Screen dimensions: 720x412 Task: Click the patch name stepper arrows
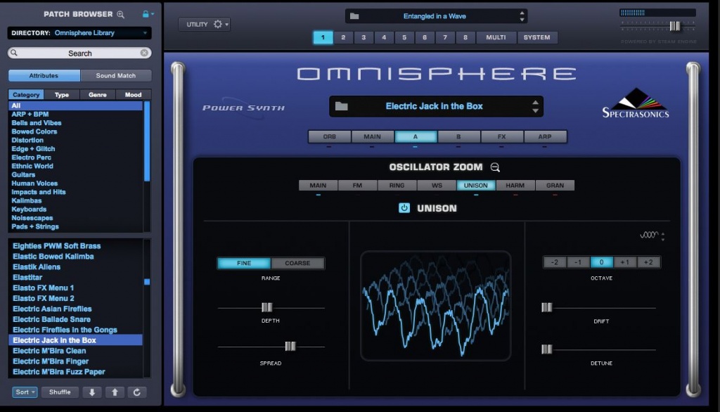click(x=535, y=107)
